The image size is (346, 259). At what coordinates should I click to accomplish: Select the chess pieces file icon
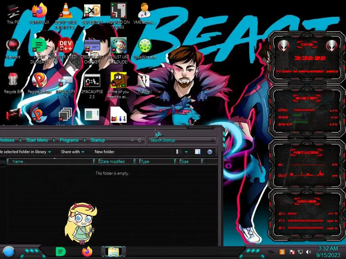coord(119,115)
